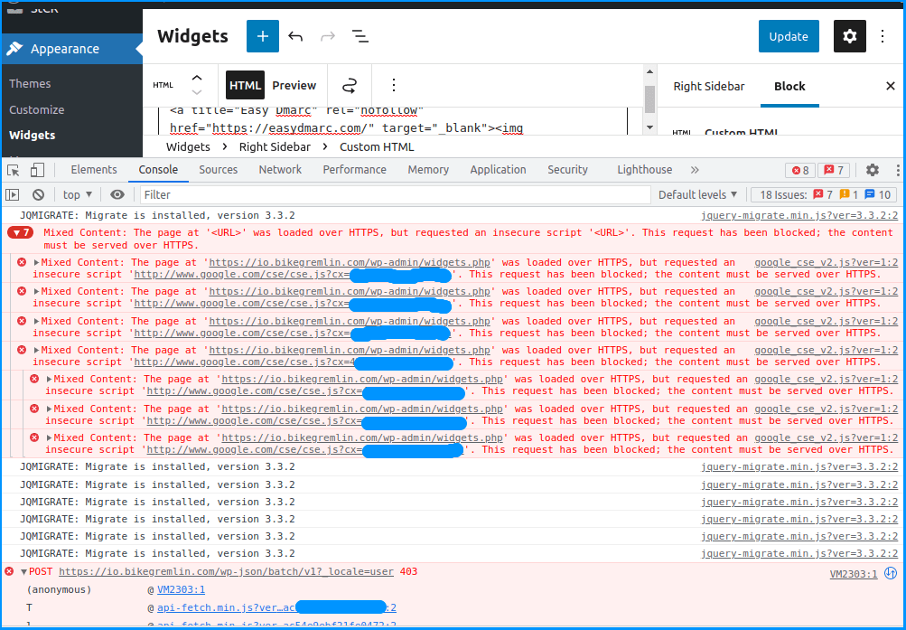Open Customize submenu item
This screenshot has width=906, height=630.
click(x=36, y=109)
